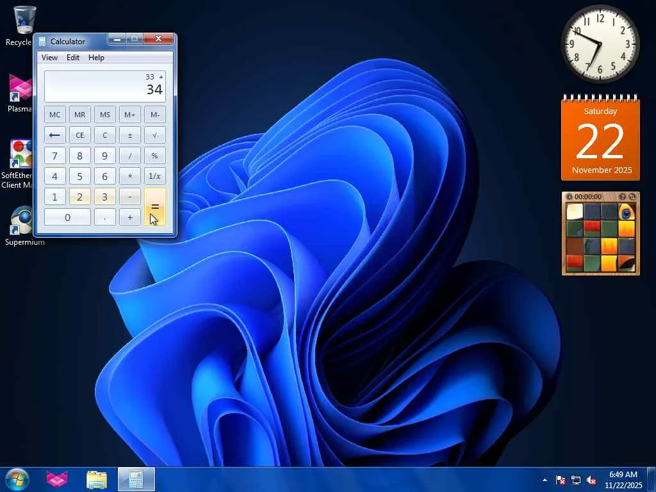Open the network tray icon
Image resolution: width=656 pixels, height=492 pixels.
point(576,480)
